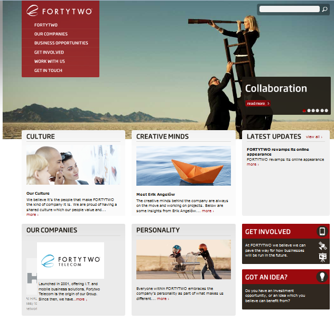
Task: Open the Culture team photo thumbnail
Action: [73, 165]
